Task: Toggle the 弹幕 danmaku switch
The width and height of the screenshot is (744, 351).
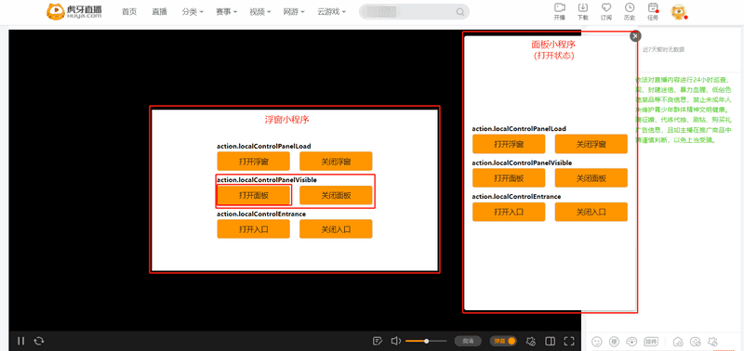Action: 504,341
